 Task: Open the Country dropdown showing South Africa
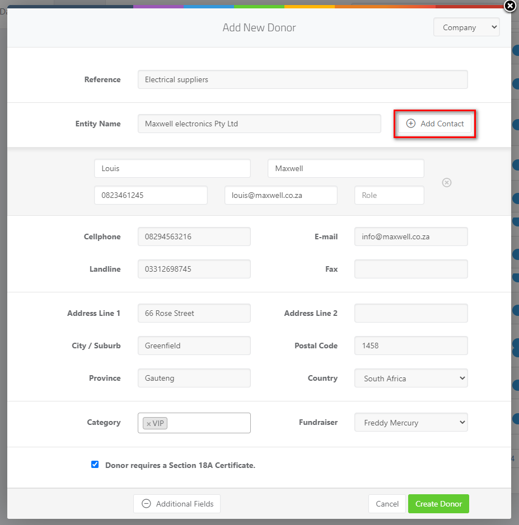(411, 378)
